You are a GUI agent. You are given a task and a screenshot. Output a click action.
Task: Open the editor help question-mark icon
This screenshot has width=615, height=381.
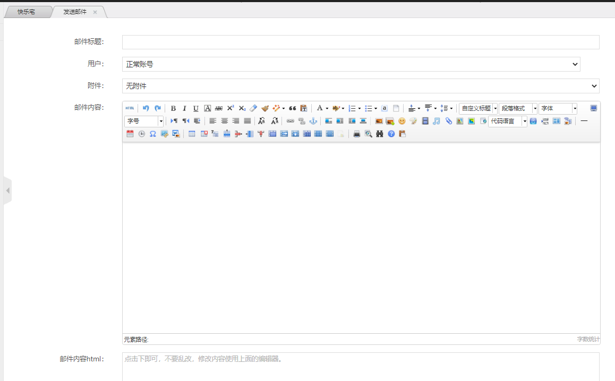[391, 134]
